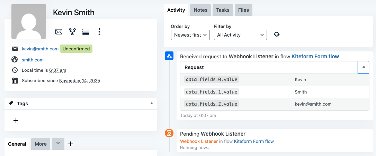Viewport: 376px width, 156px height.
Task: Open the Kiteform Form flow link
Action: tap(315, 56)
